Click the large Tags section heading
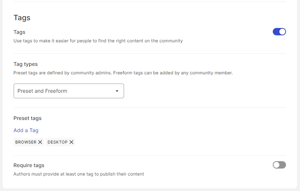The height and width of the screenshot is (191, 300). click(x=22, y=18)
